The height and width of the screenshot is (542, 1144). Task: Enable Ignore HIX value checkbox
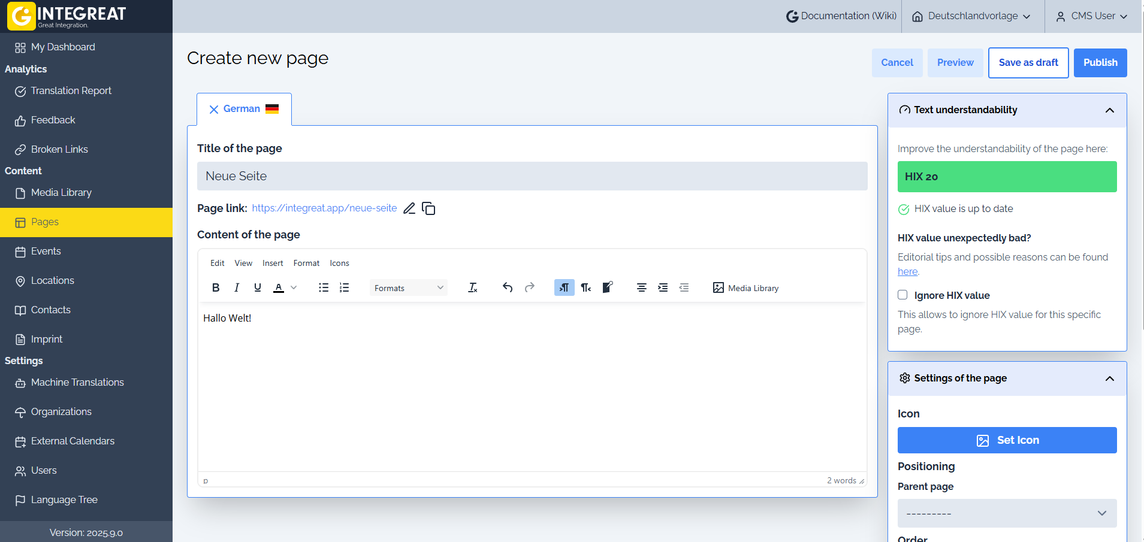(x=902, y=295)
